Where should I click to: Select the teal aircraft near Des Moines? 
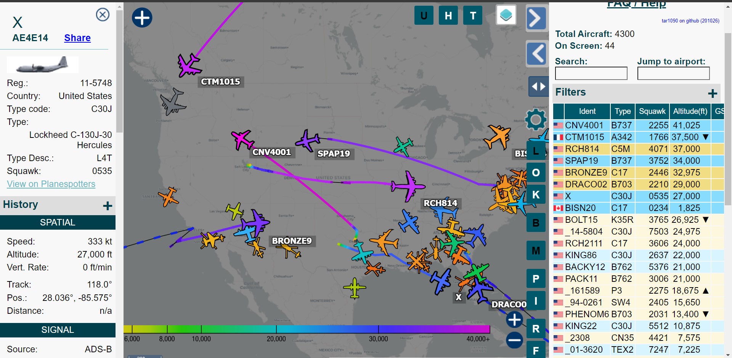(403, 146)
